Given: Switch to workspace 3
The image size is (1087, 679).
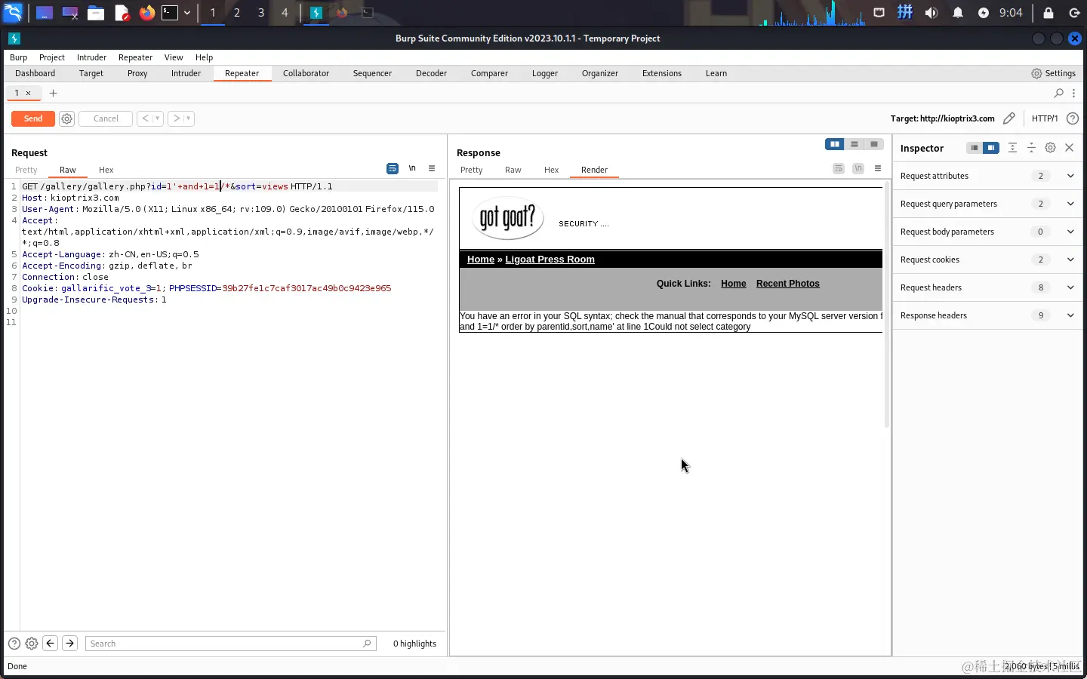Looking at the screenshot, I should (x=260, y=12).
